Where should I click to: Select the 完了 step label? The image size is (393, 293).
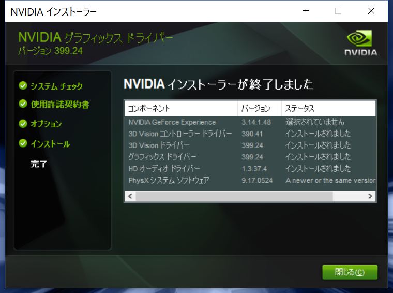39,164
